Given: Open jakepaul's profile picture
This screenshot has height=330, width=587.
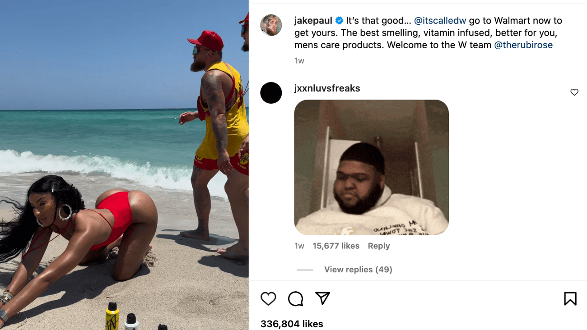Looking at the screenshot, I should [271, 25].
